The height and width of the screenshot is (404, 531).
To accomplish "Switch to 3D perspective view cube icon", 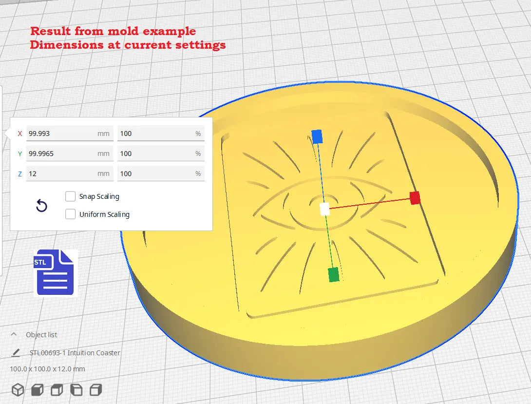I will 18,390.
